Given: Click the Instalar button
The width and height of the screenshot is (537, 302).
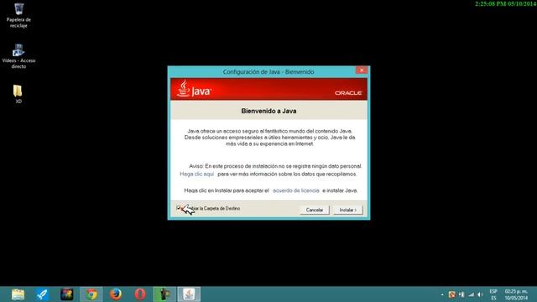Looking at the screenshot, I should [348, 210].
